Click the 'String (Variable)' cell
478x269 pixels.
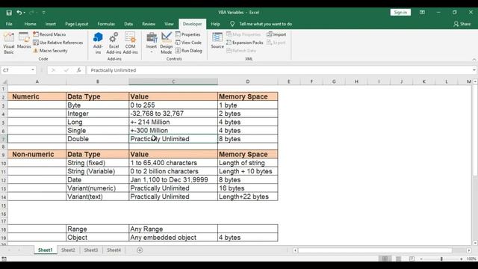click(98, 171)
